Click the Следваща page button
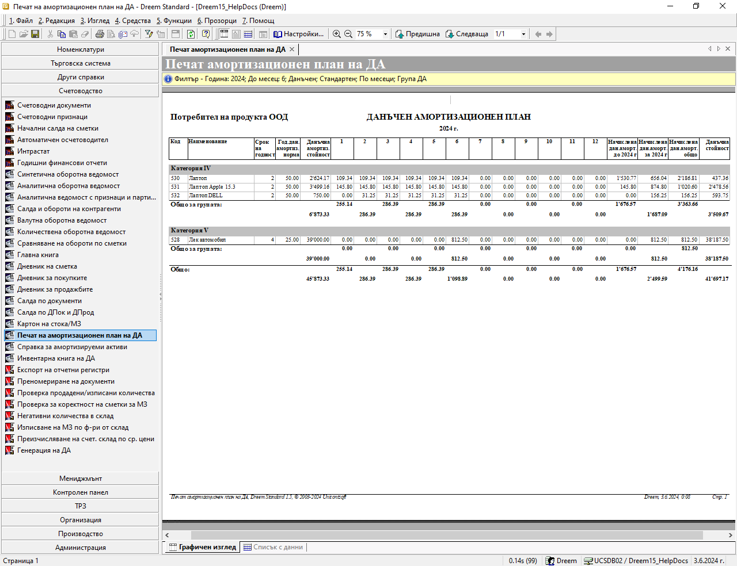Viewport: 737px width, 566px height. click(467, 34)
